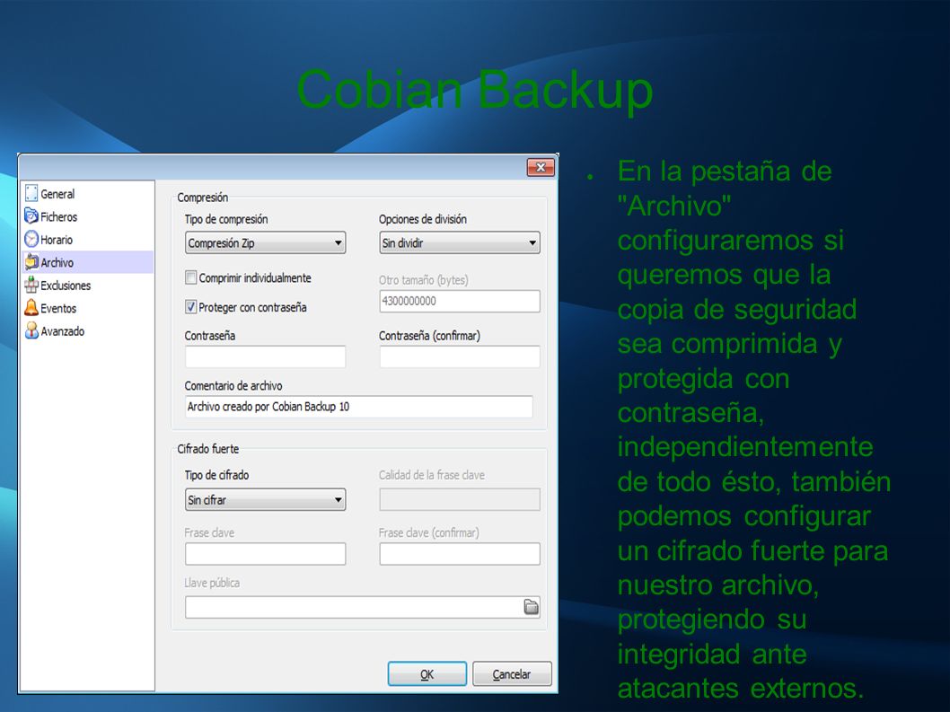Browse for public key file with folder icon
This screenshot has width=950, height=712.
531,607
